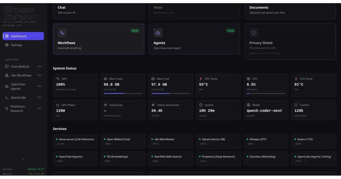Image resolution: width=341 pixels, height=179 pixels.
Task: Click the Mem Free drive icon
Action: click(153, 79)
